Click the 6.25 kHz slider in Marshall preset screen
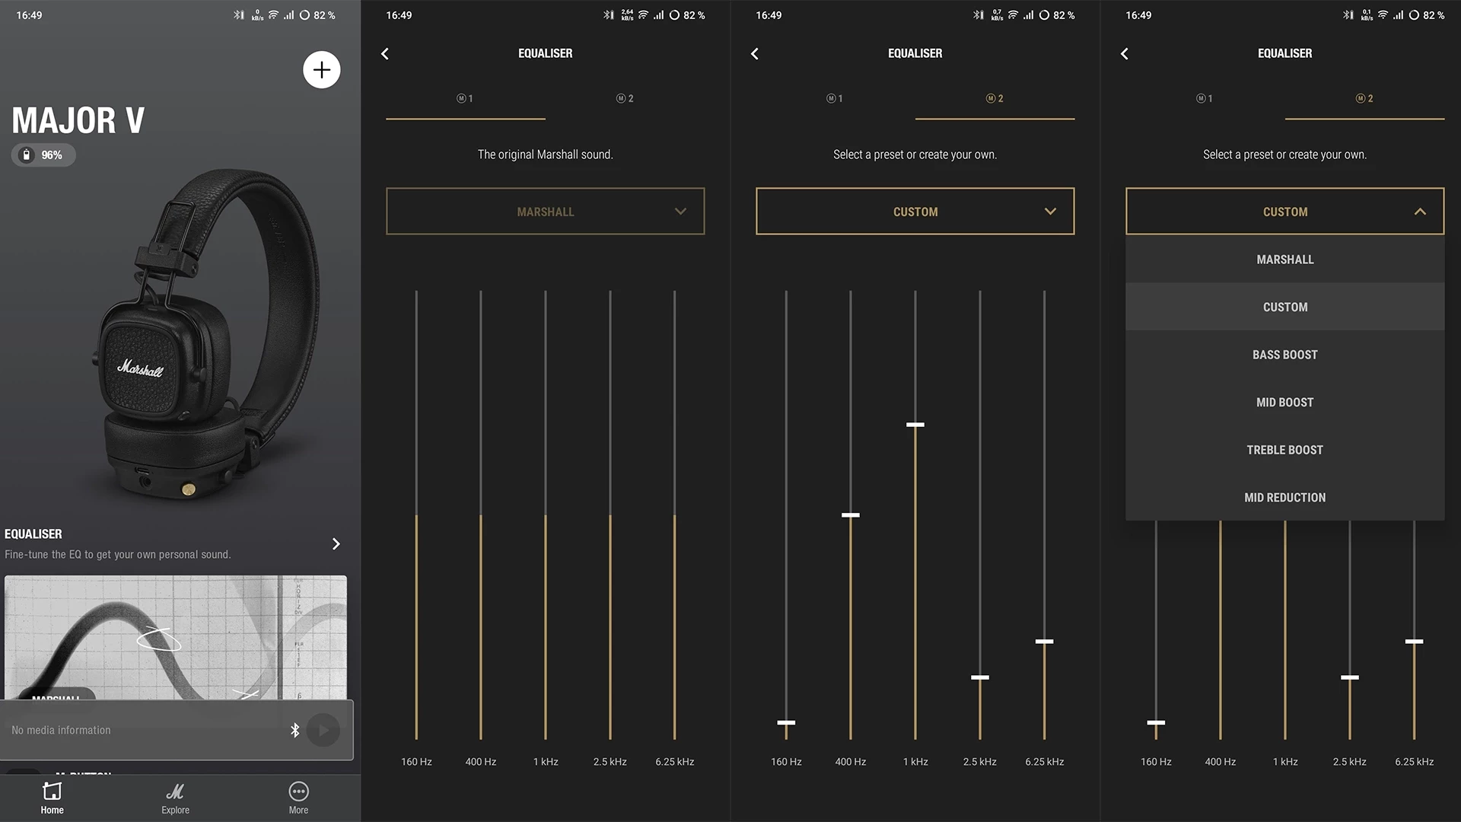 (674, 515)
